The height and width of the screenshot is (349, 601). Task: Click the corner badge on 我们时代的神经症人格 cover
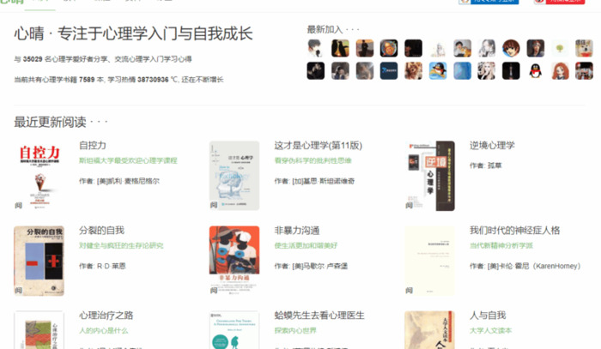[410, 291]
